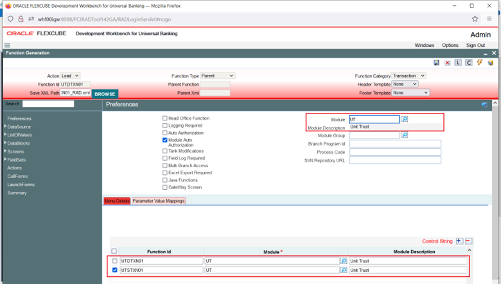
Task: Toggle Head Office Function checkbox
Action: coord(165,118)
